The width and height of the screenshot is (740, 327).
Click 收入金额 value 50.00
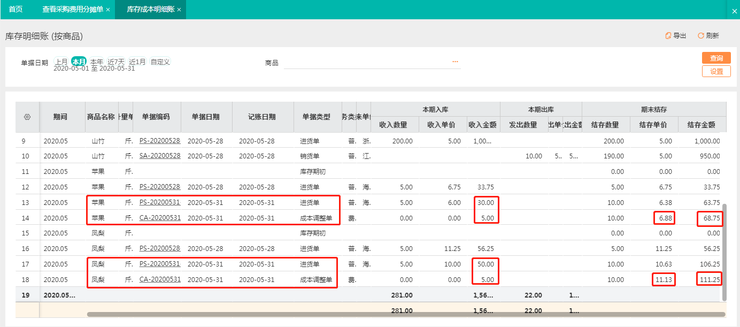(485, 264)
